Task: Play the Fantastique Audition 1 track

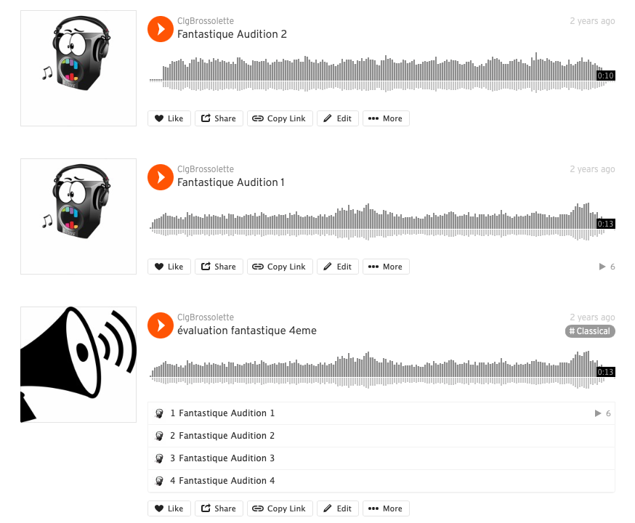Action: coord(161,177)
